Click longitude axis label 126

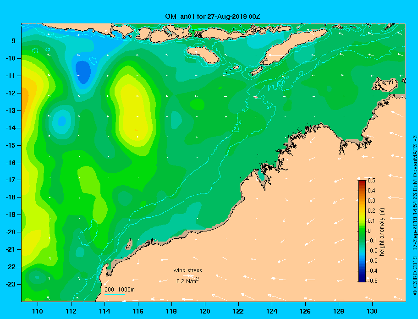coord(305,311)
